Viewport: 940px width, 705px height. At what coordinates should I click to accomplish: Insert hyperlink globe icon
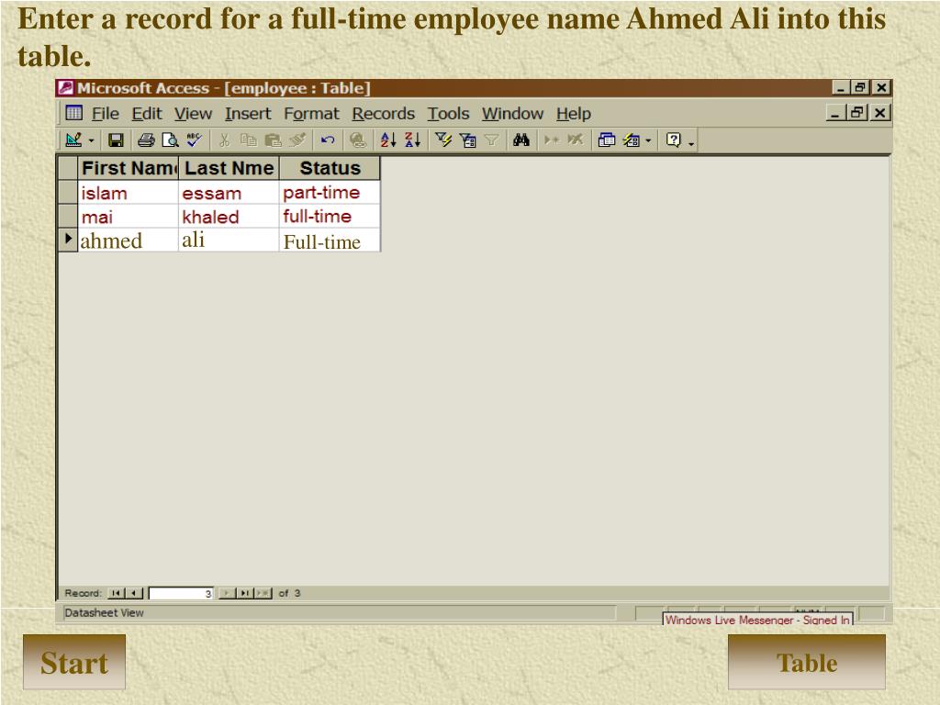pos(358,140)
